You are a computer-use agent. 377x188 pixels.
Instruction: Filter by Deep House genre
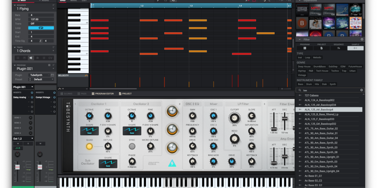click(304, 66)
